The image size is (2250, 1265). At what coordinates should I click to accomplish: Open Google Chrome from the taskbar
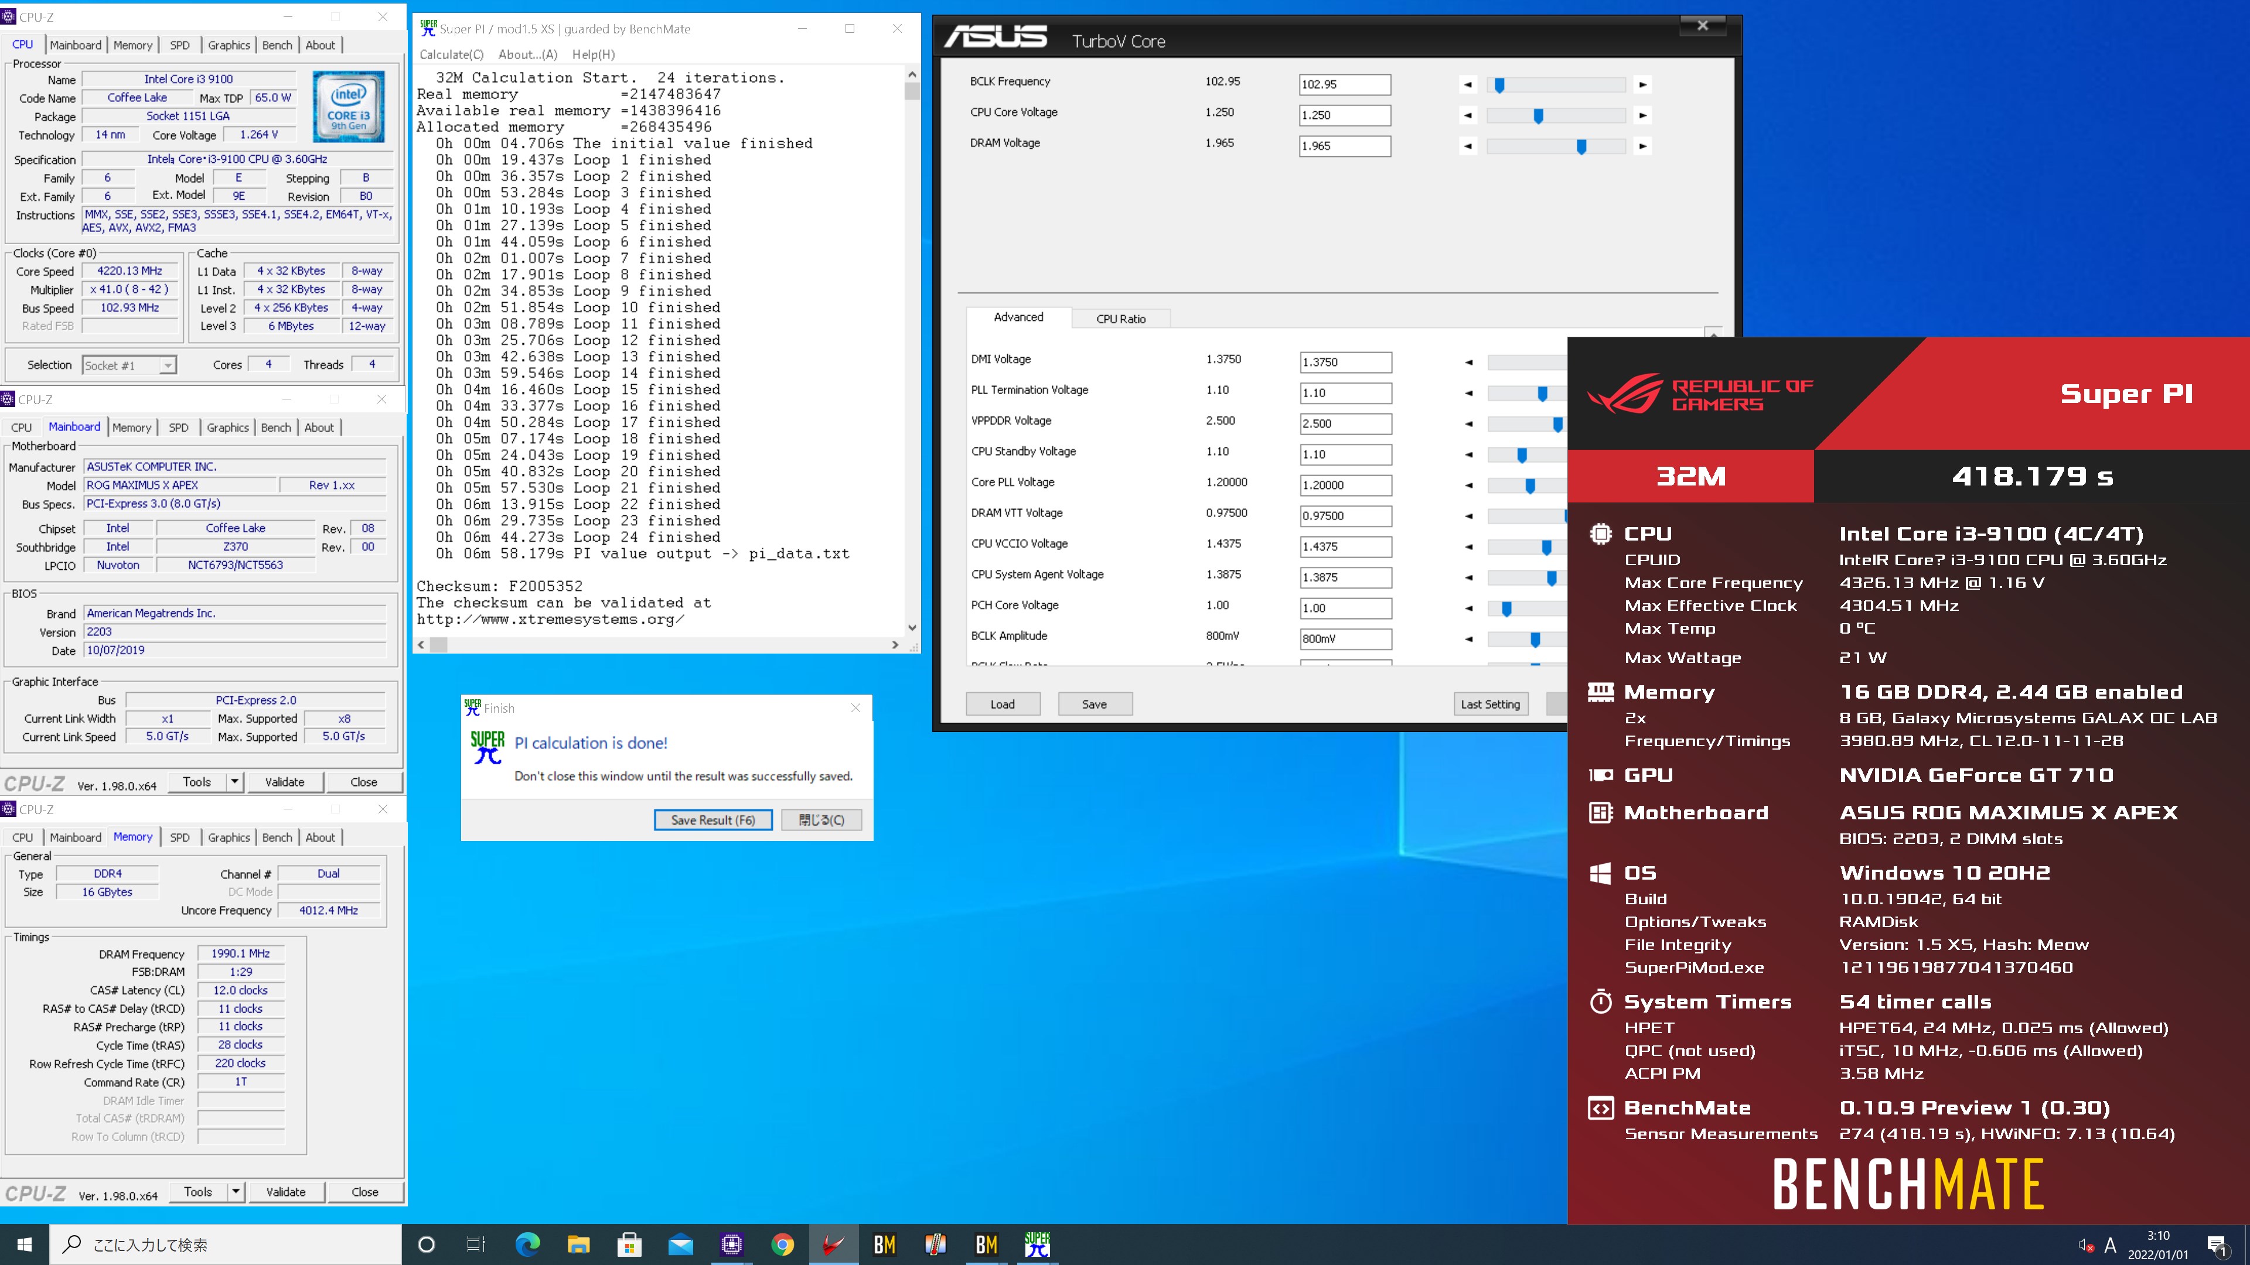click(x=783, y=1244)
